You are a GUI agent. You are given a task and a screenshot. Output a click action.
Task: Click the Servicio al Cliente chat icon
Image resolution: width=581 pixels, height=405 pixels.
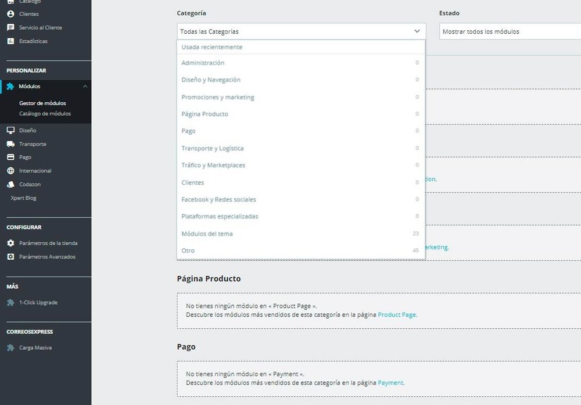10,27
